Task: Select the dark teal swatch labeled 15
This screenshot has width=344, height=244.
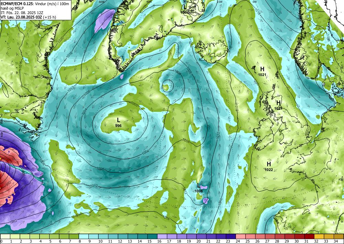Action: click(152, 236)
